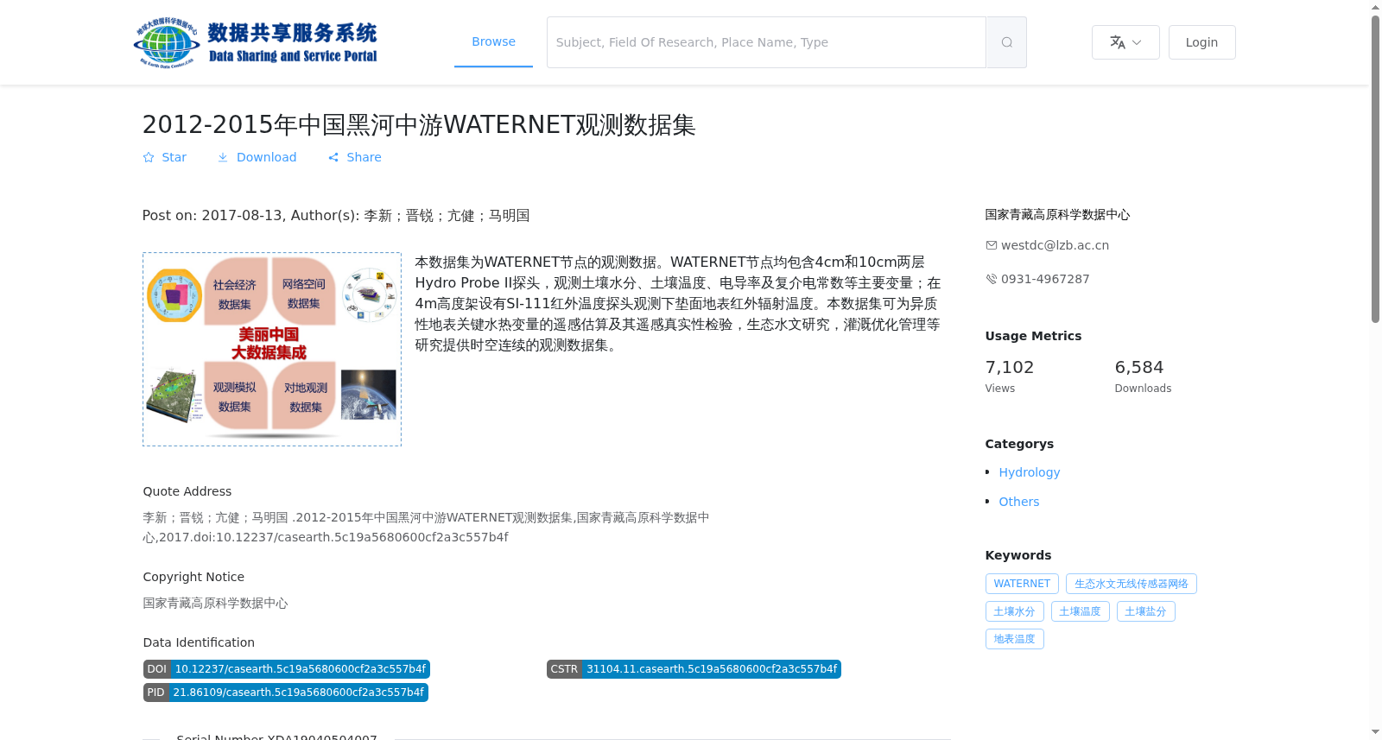Click the Download link
The width and height of the screenshot is (1382, 740).
[257, 157]
